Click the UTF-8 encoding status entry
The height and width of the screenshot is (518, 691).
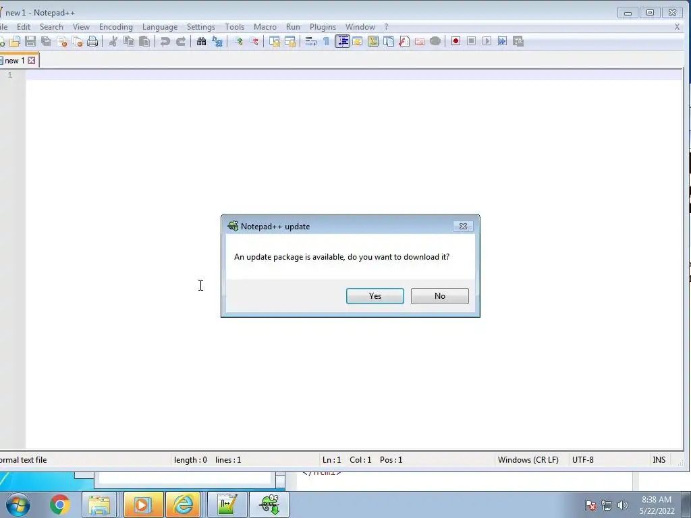point(582,460)
